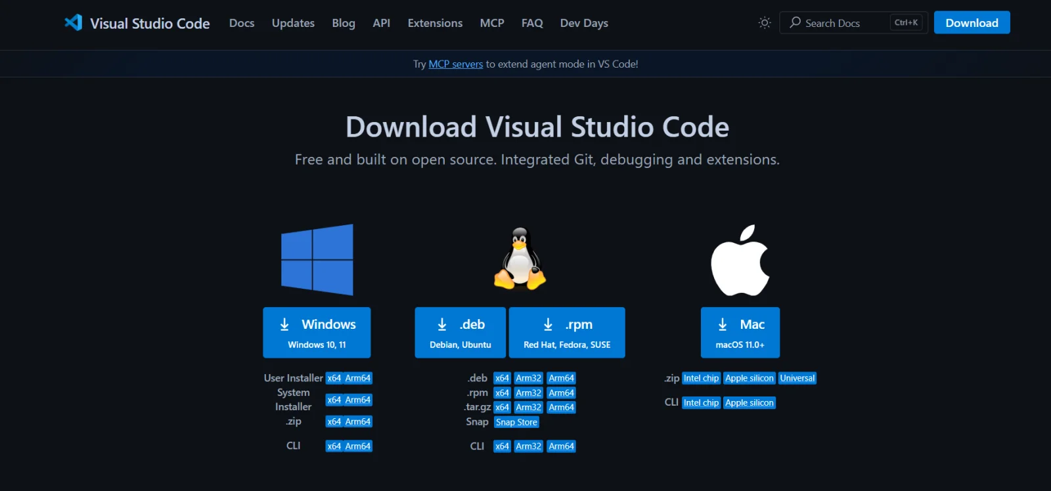This screenshot has width=1051, height=491.
Task: Select Linux .tar.gz x64 link
Action: click(x=503, y=407)
